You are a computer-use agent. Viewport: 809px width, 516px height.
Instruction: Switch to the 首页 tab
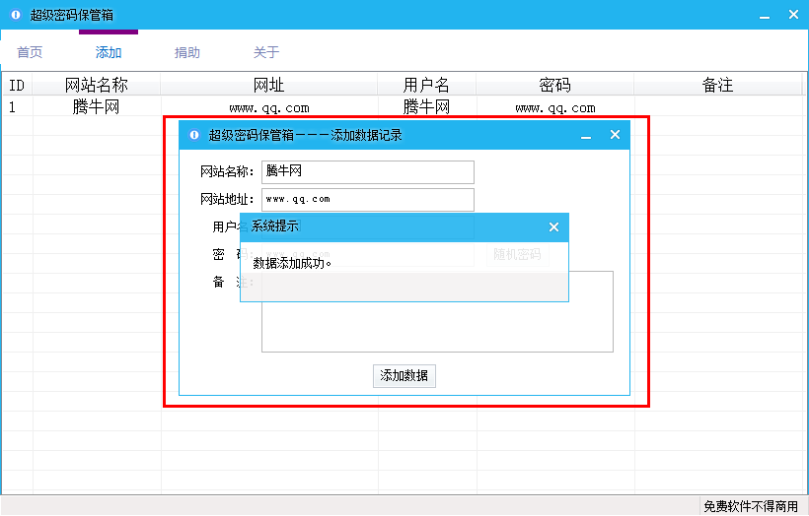pos(30,52)
